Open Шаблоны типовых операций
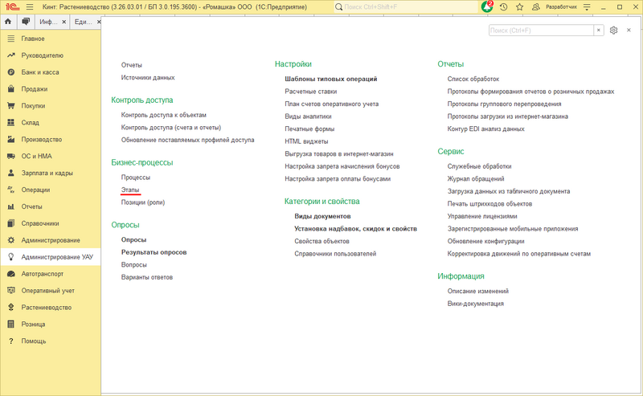 331,79
